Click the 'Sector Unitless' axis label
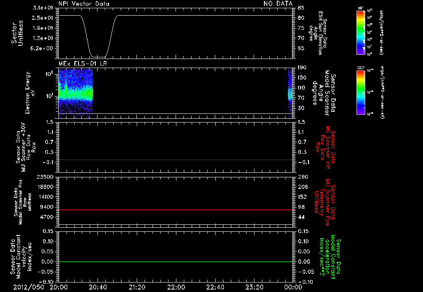 pos(17,33)
